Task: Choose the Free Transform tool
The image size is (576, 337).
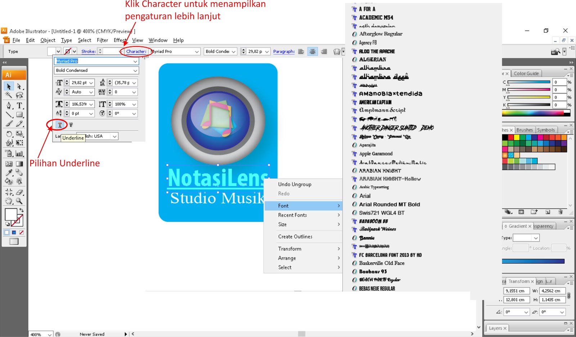Action: coord(19,143)
